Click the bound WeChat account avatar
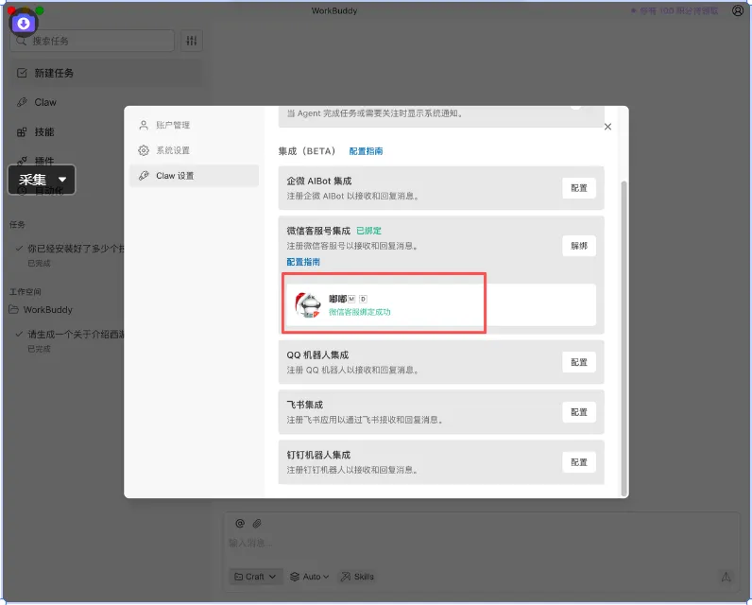Screen dimensions: 752x605 pyautogui.click(x=307, y=305)
